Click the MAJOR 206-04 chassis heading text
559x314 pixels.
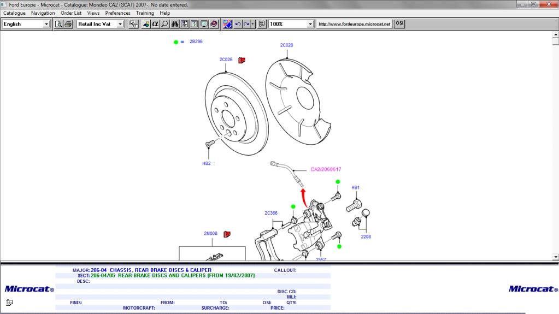pyautogui.click(x=151, y=270)
